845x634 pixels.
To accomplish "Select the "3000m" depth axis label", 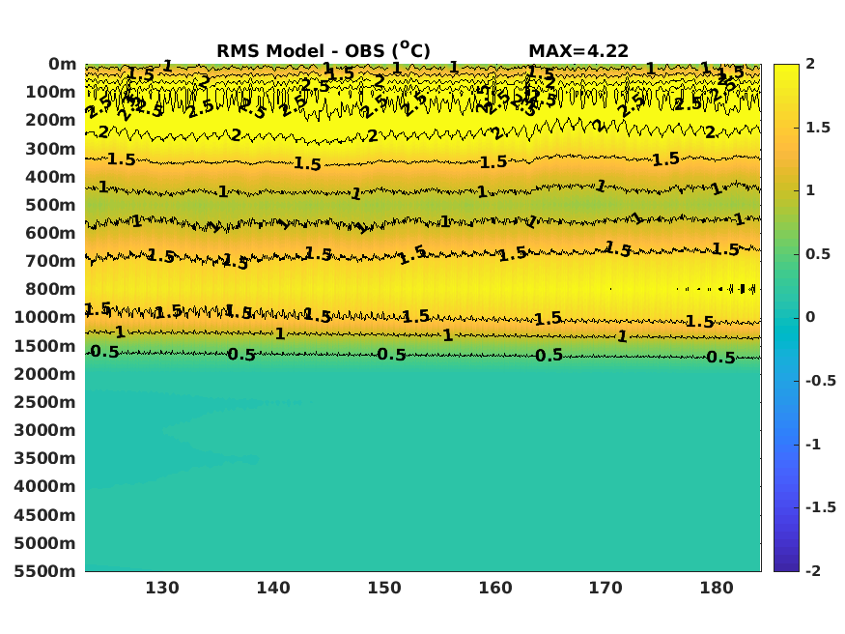I will [x=45, y=430].
